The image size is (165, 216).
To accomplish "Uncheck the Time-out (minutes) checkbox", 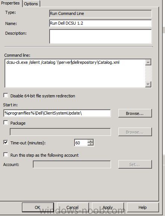I will (x=6, y=143).
